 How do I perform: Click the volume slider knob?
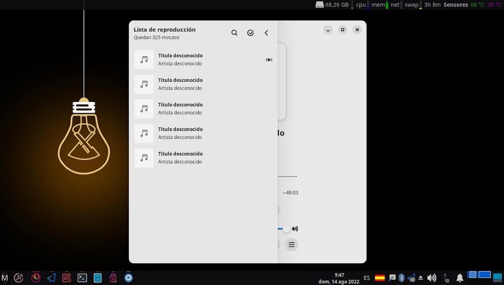pos(287,229)
